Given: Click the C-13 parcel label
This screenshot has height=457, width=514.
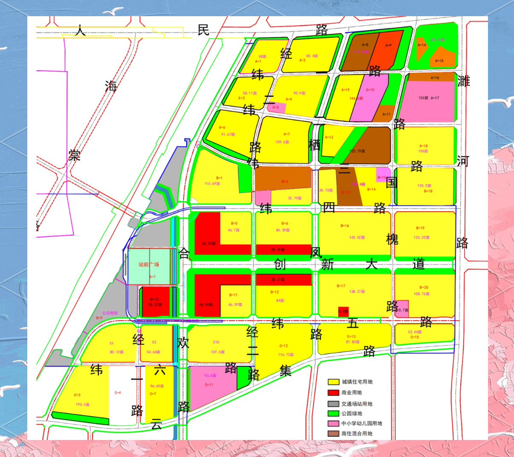Looking at the screenshot, I should click(x=351, y=336).
